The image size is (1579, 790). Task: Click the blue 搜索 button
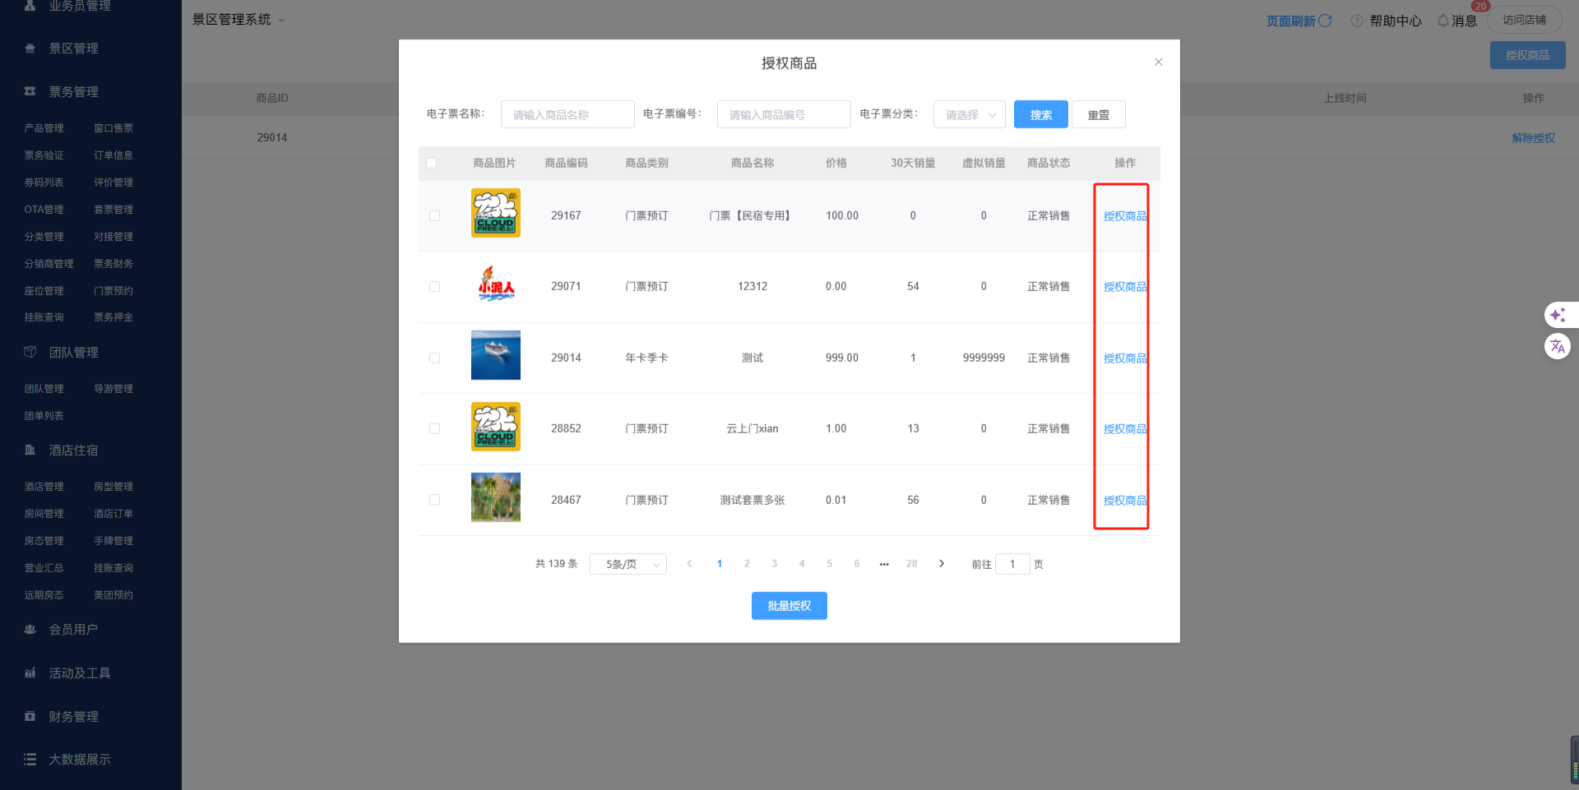[x=1040, y=115]
